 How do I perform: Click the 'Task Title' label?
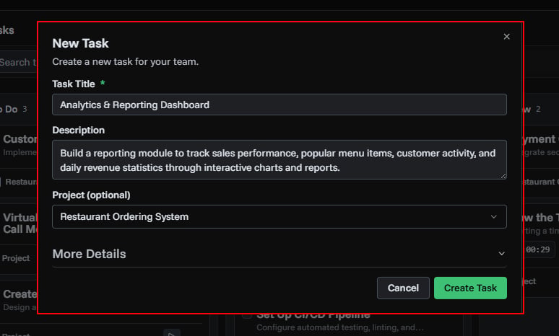(74, 84)
